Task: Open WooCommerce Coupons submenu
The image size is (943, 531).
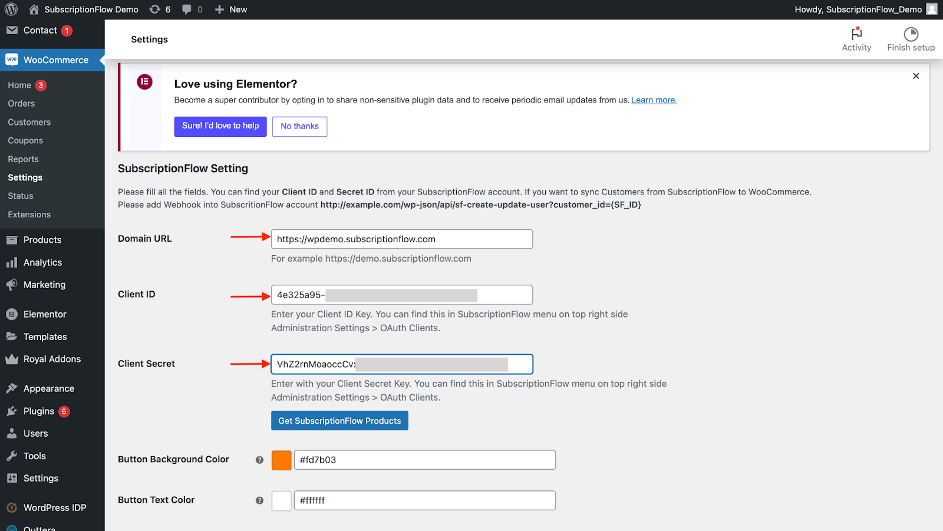Action: coord(25,140)
